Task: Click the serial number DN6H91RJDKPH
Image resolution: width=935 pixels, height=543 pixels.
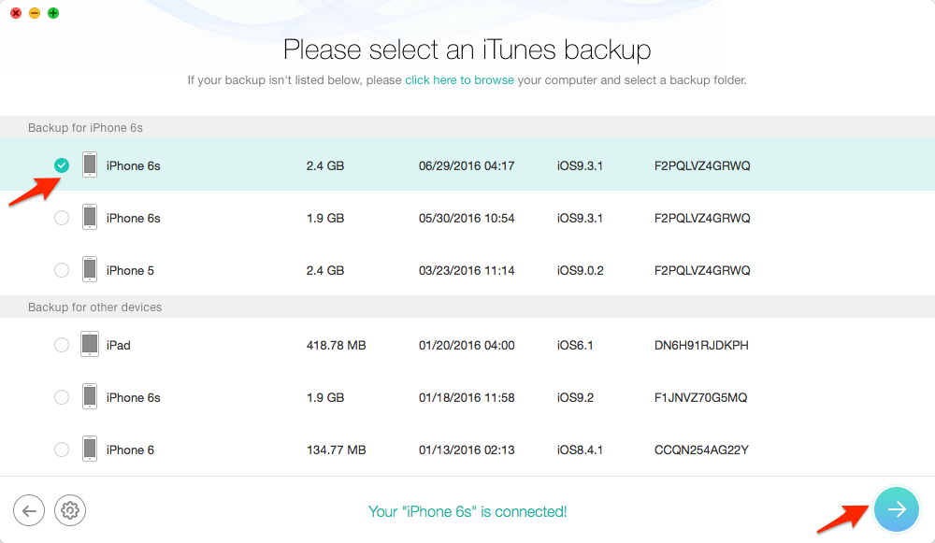Action: coord(701,345)
